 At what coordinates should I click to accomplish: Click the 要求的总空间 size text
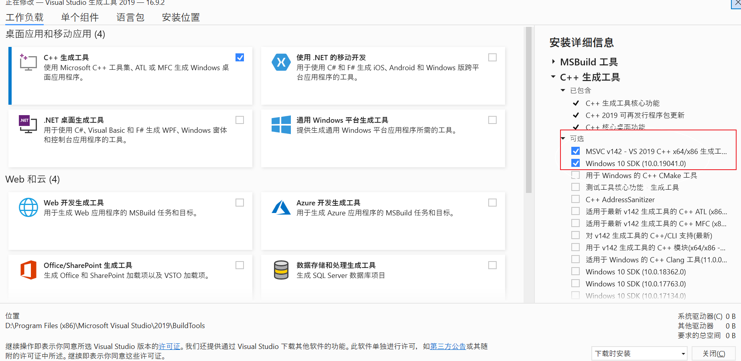706,335
